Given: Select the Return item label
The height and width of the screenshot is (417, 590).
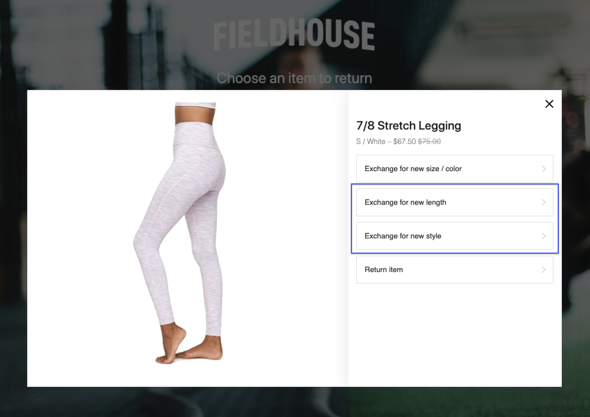Looking at the screenshot, I should tap(384, 270).
